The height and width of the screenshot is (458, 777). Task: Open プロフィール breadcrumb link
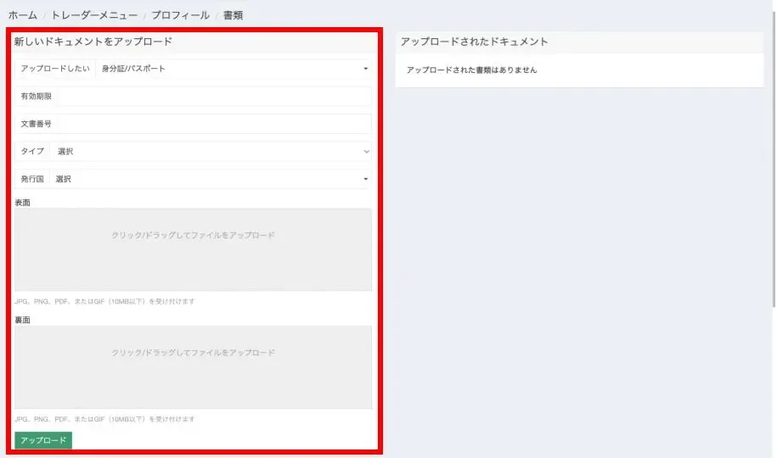pos(180,15)
